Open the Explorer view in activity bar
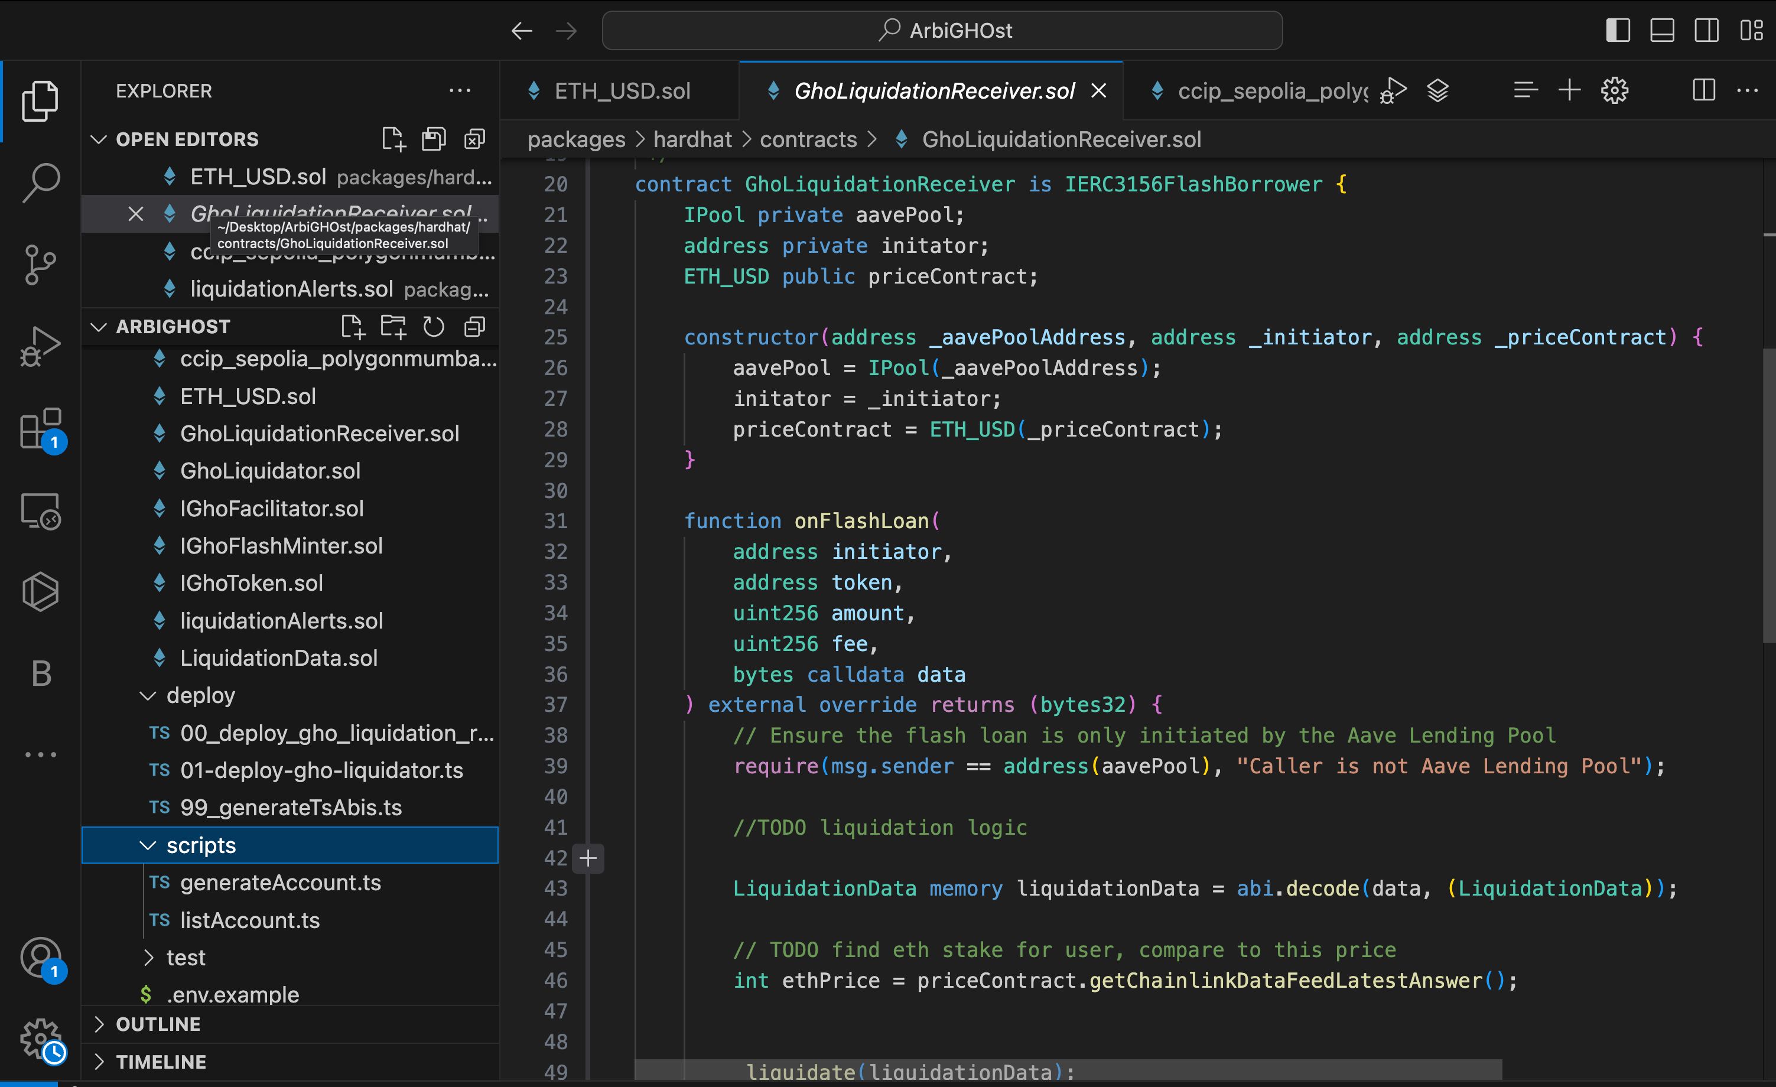This screenshot has height=1087, width=1776. coord(40,100)
